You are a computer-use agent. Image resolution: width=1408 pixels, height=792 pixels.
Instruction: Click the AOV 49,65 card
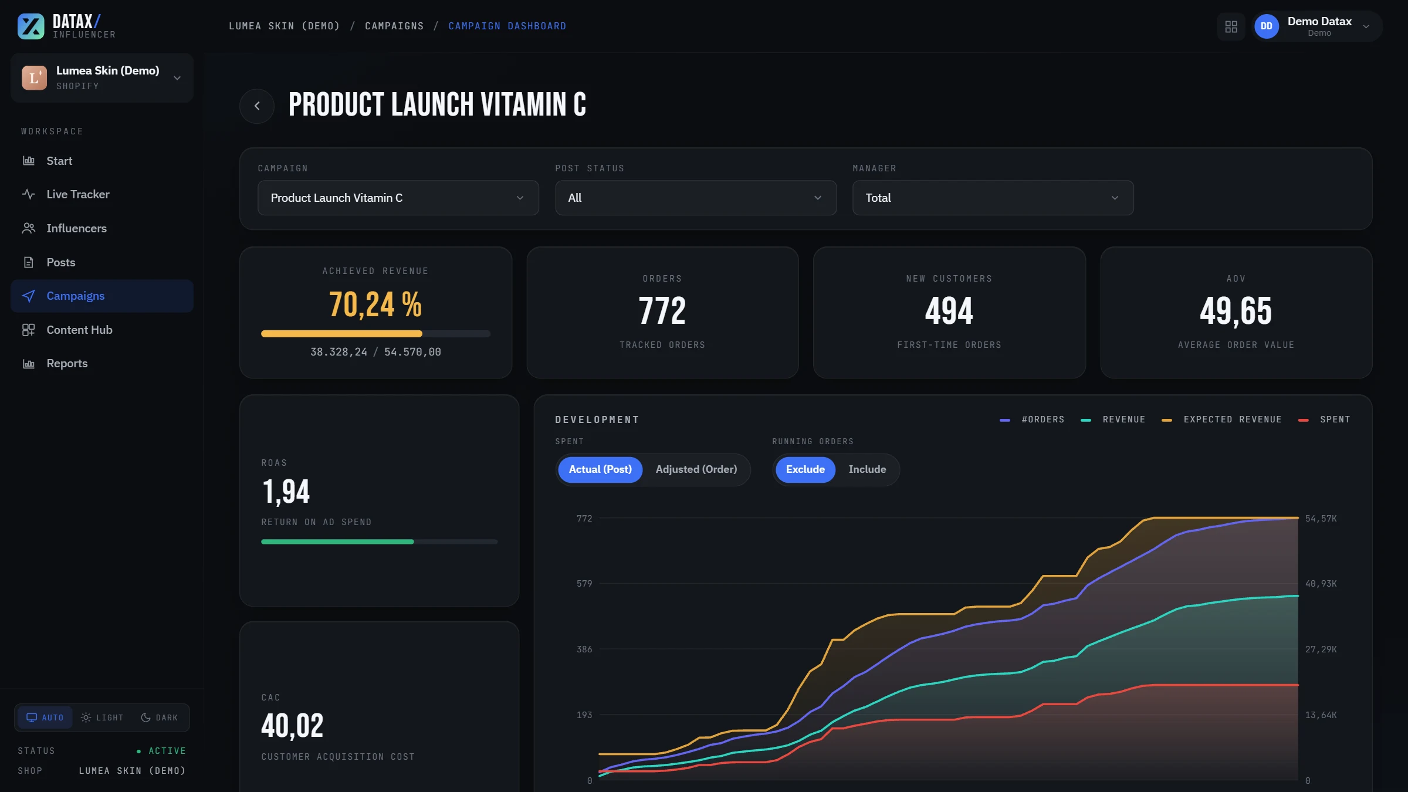click(1236, 313)
